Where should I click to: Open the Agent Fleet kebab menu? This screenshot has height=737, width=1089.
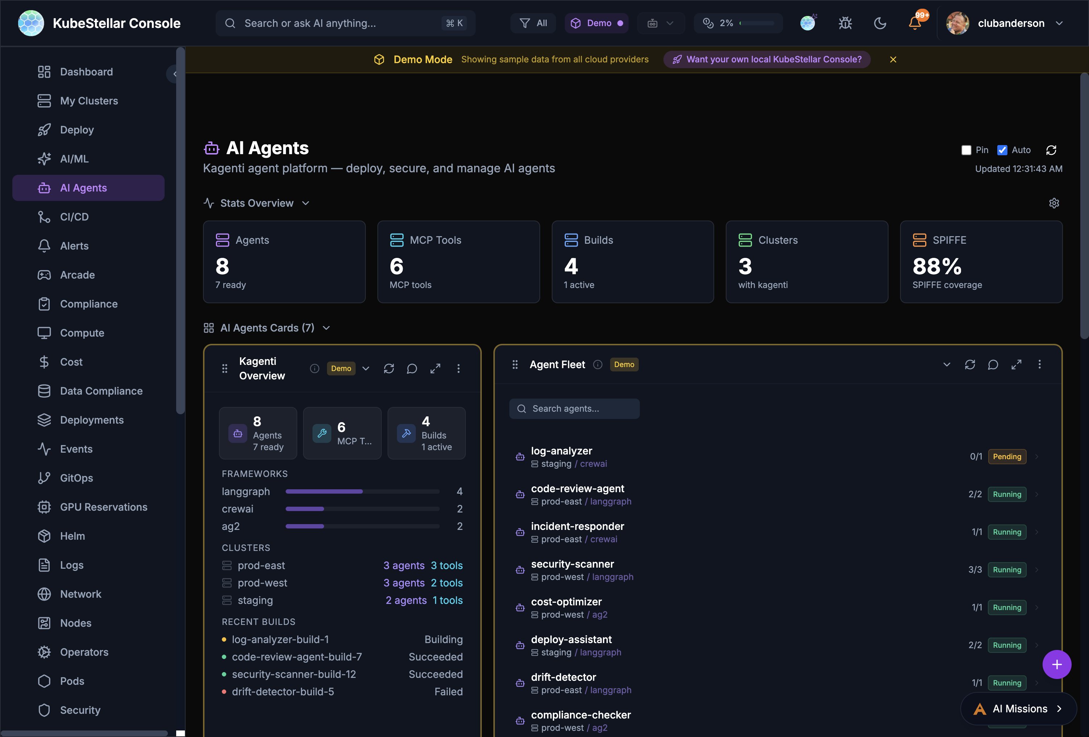coord(1040,364)
